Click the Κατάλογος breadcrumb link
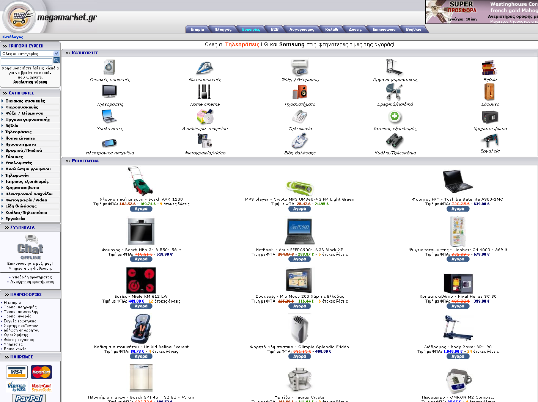This screenshot has width=538, height=402. 13,37
